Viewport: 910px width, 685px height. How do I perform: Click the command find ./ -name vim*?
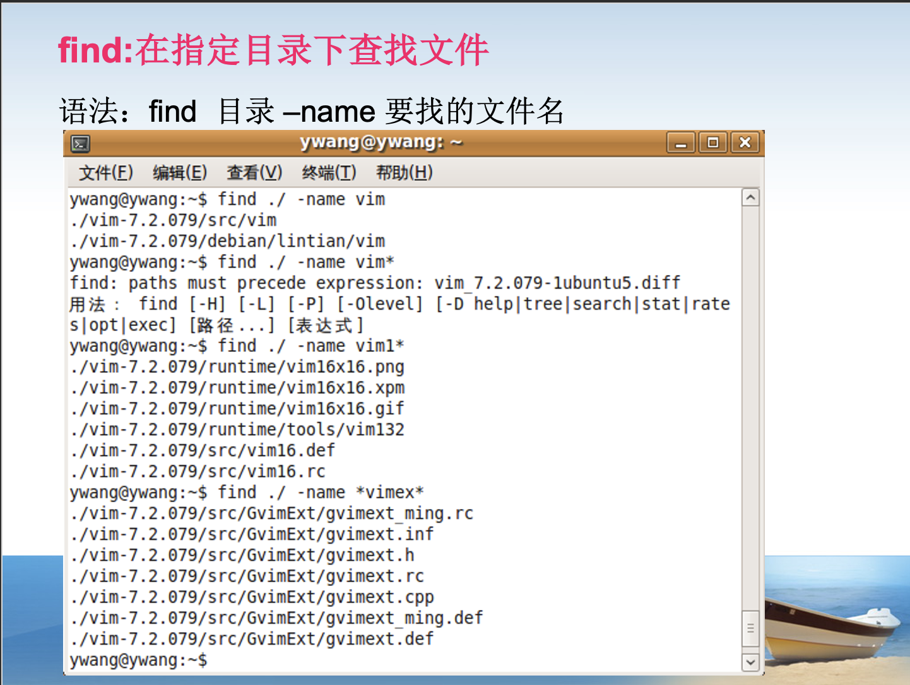pos(306,262)
